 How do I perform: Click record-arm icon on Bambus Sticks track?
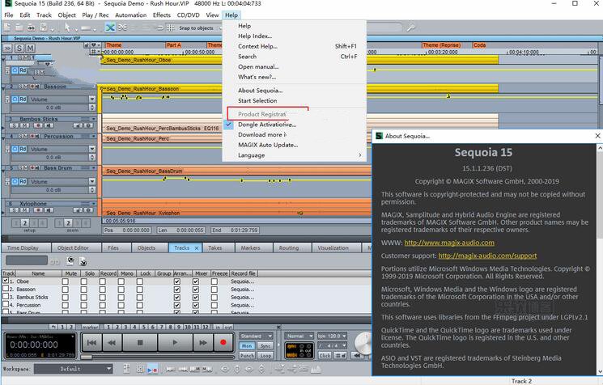(x=38, y=125)
